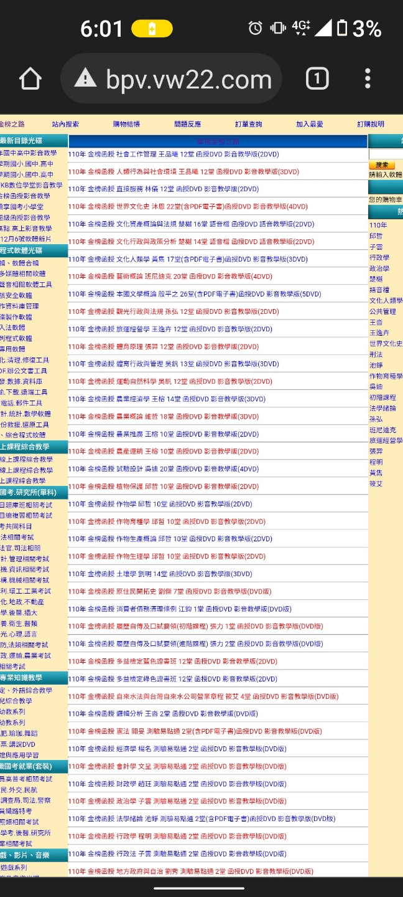Open the browser three-dot menu
This screenshot has width=403, height=897.
368,78
